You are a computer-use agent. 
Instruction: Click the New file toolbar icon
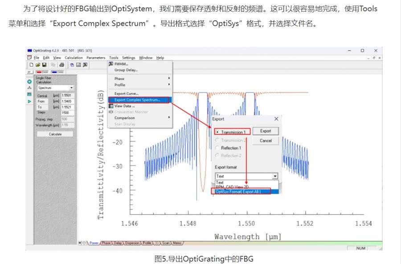click(x=31, y=65)
